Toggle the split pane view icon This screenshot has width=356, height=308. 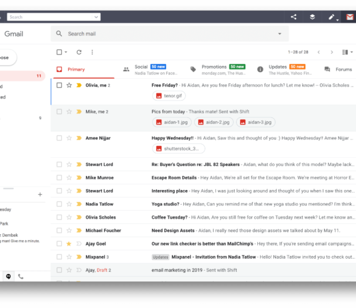(x=345, y=52)
